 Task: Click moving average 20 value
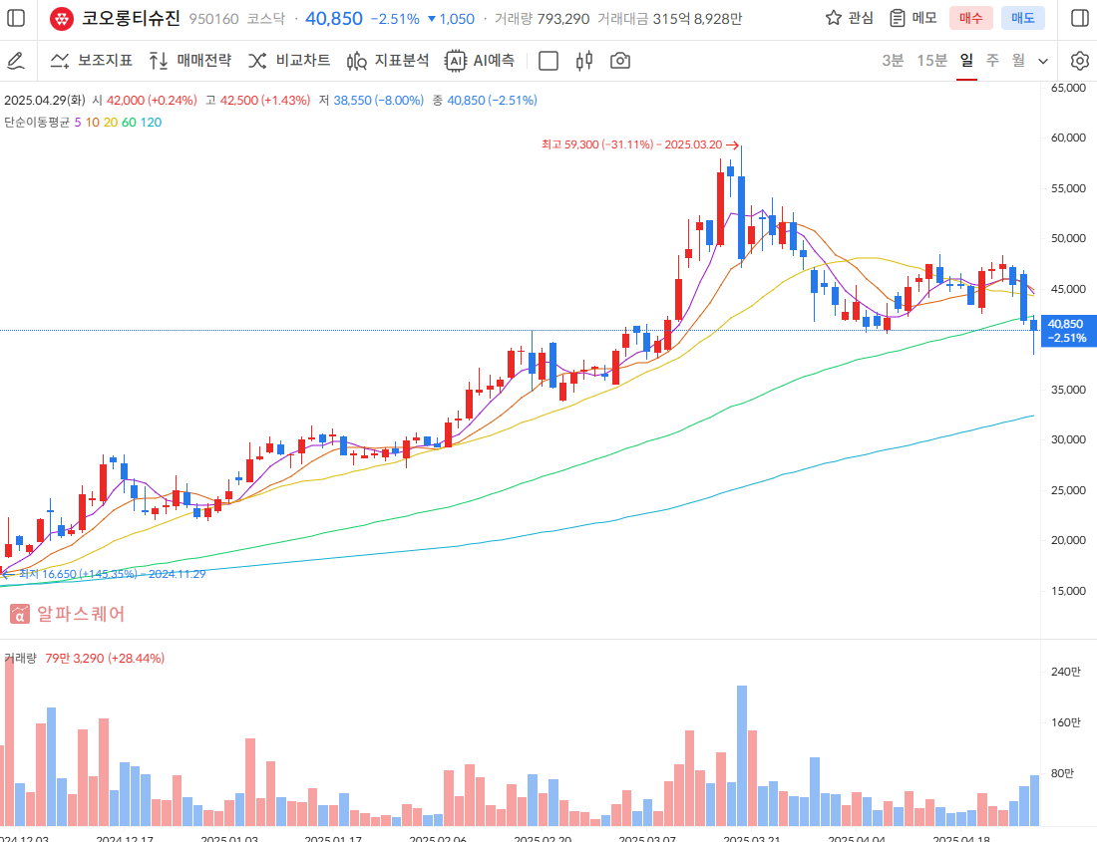tap(111, 123)
